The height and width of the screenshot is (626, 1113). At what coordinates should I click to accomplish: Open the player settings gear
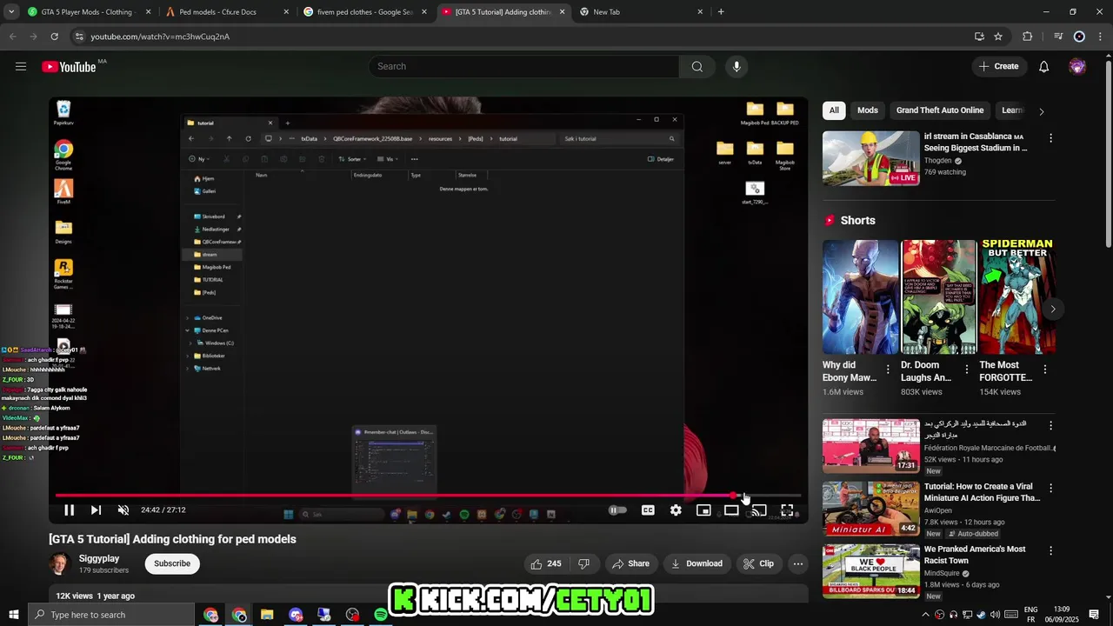click(x=676, y=510)
